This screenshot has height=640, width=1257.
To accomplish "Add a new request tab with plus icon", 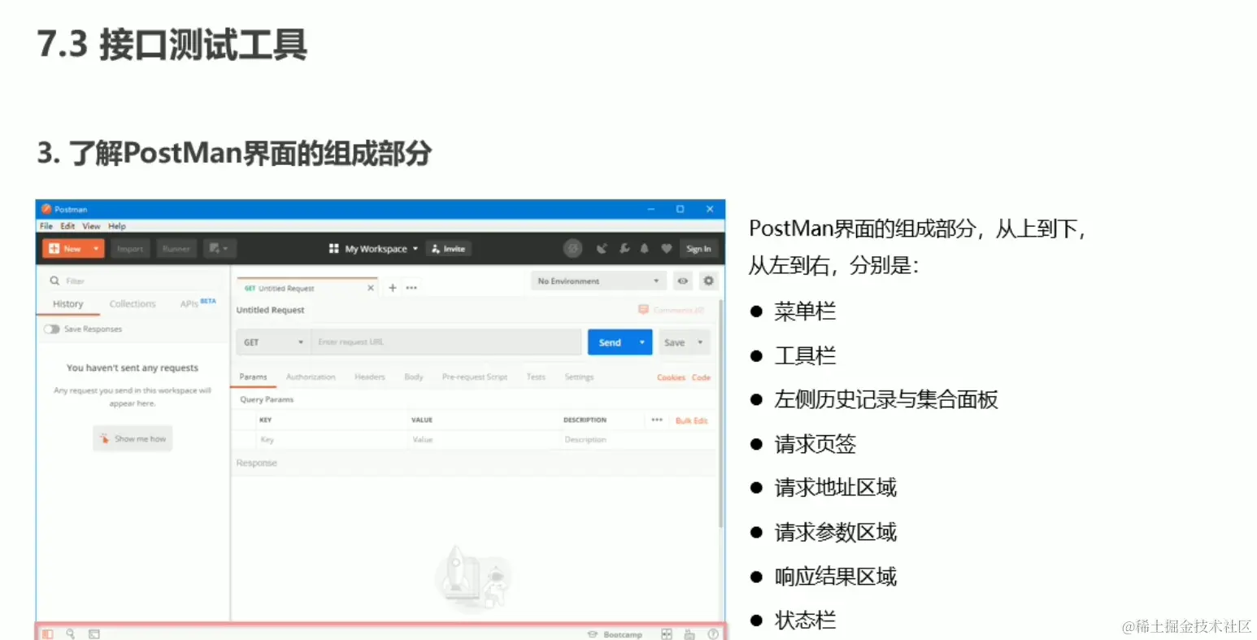I will pos(393,288).
